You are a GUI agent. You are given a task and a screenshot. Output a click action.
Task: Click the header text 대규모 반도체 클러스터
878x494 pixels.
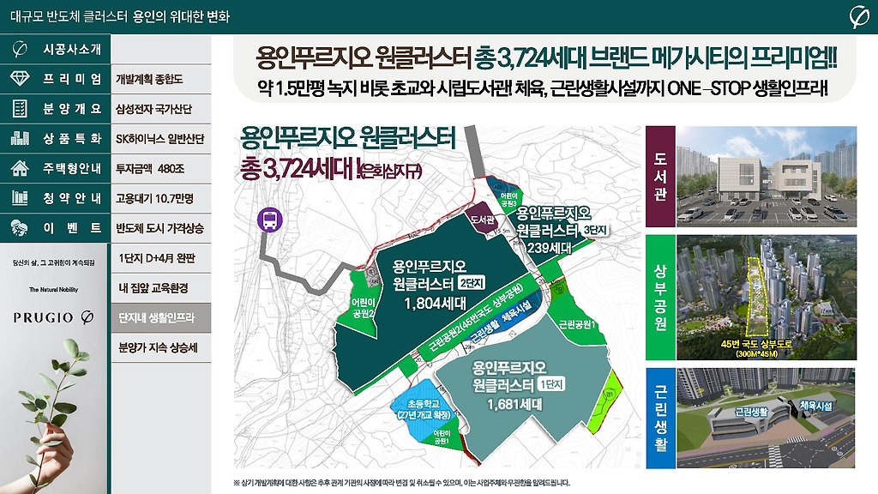pyautogui.click(x=69, y=16)
